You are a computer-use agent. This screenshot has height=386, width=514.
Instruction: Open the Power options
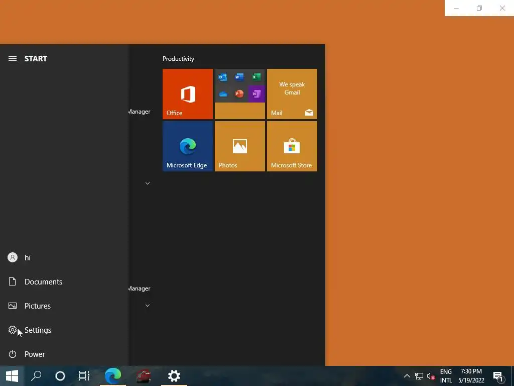click(64, 354)
